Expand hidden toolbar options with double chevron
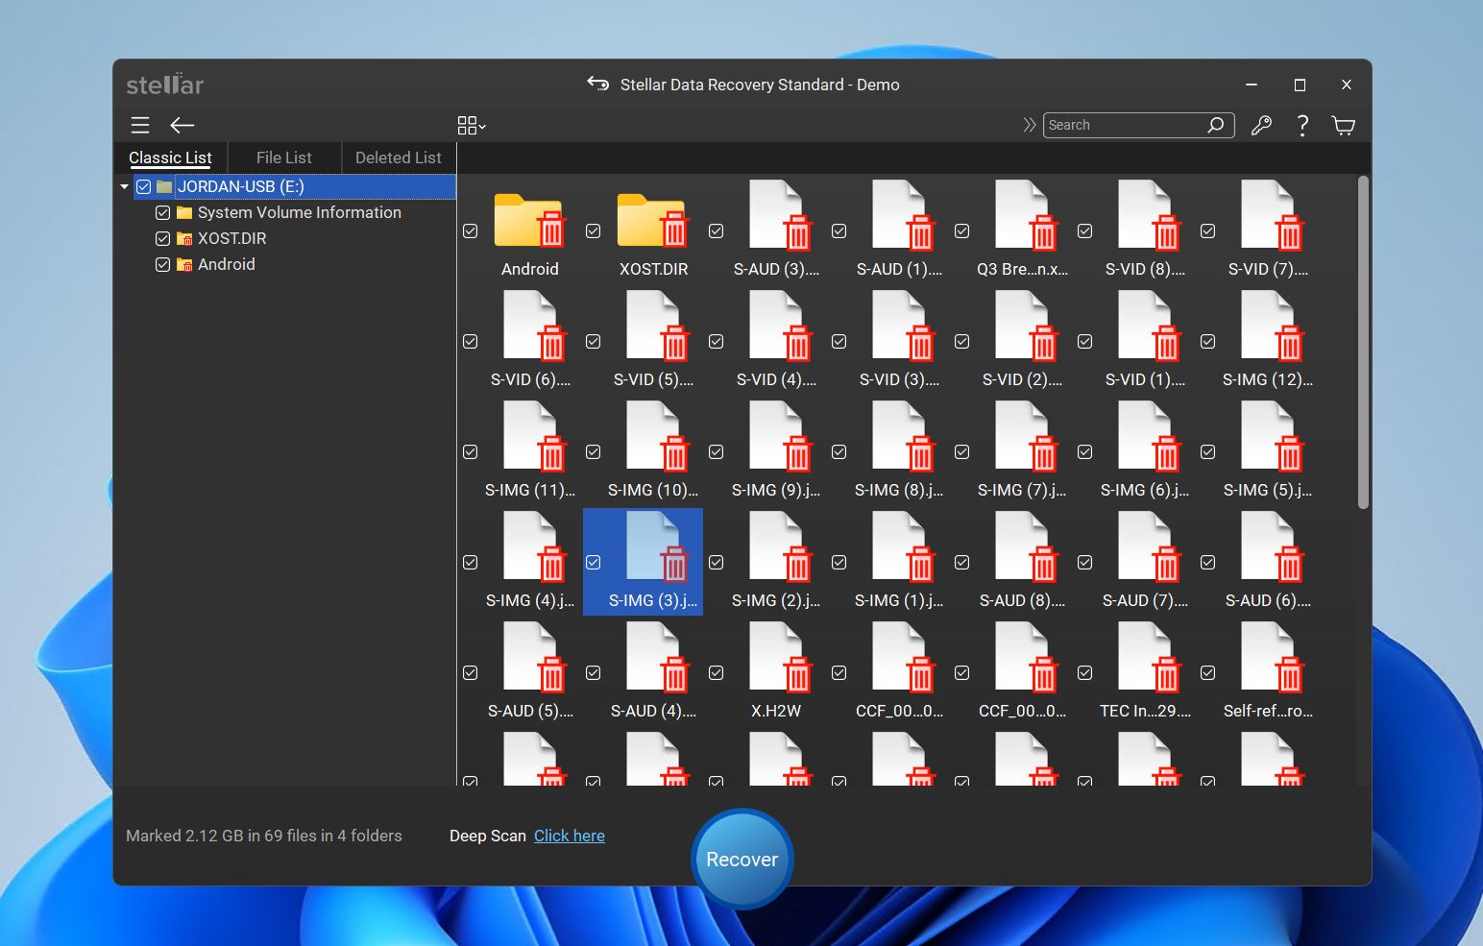Screen dimensions: 1483x946 1030,125
